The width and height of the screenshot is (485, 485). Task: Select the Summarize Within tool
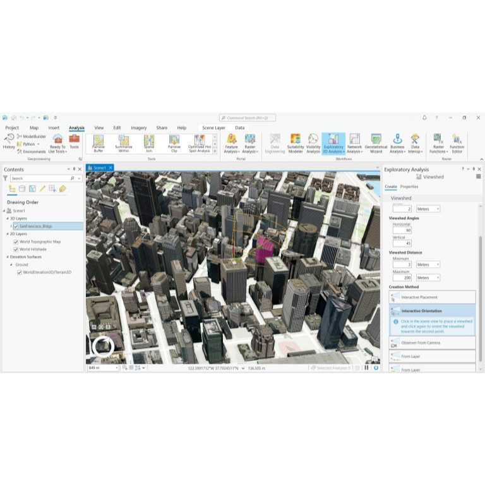tap(124, 143)
